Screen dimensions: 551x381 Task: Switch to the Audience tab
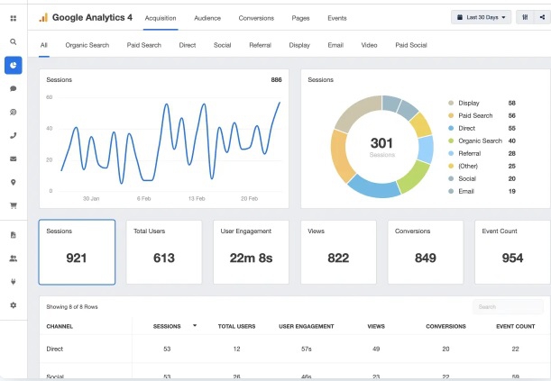[207, 18]
